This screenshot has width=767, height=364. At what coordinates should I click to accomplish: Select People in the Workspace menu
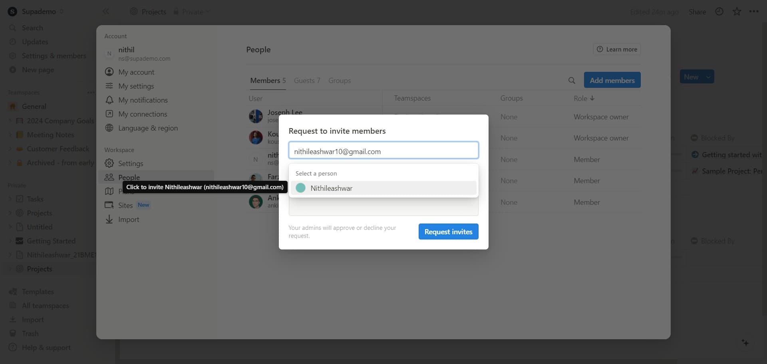click(129, 177)
